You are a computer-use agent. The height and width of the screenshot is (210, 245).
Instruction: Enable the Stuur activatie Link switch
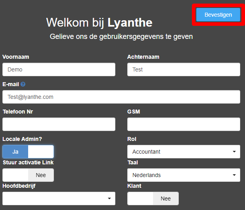click(28, 175)
